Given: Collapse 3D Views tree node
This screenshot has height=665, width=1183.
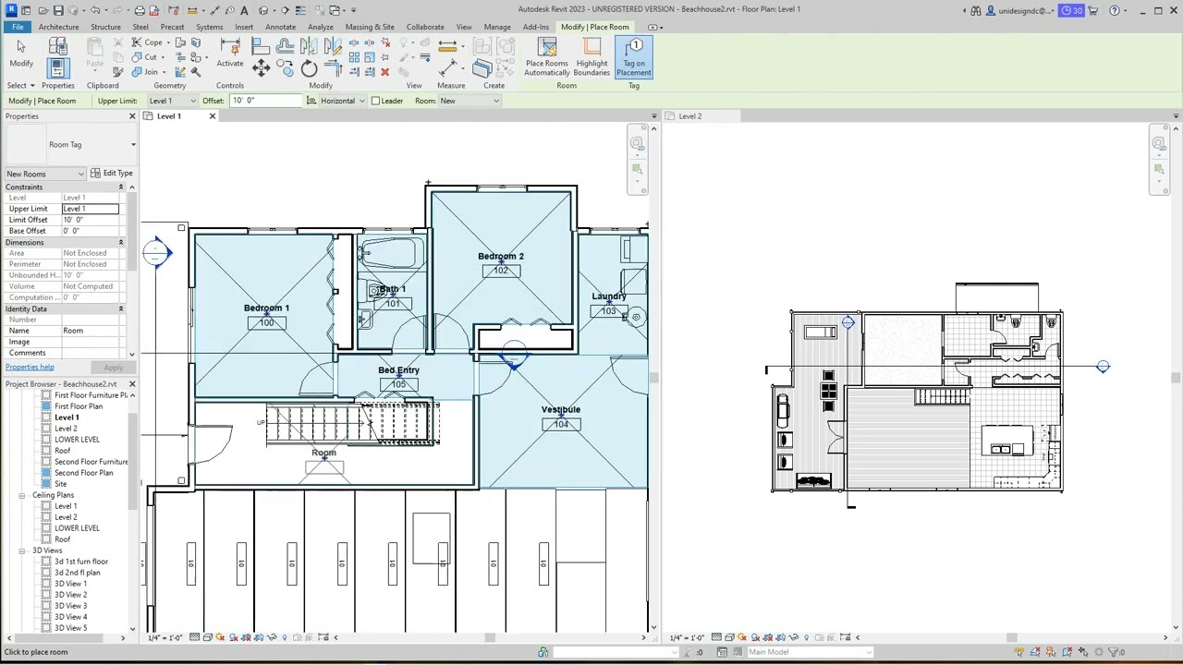Looking at the screenshot, I should tap(22, 550).
